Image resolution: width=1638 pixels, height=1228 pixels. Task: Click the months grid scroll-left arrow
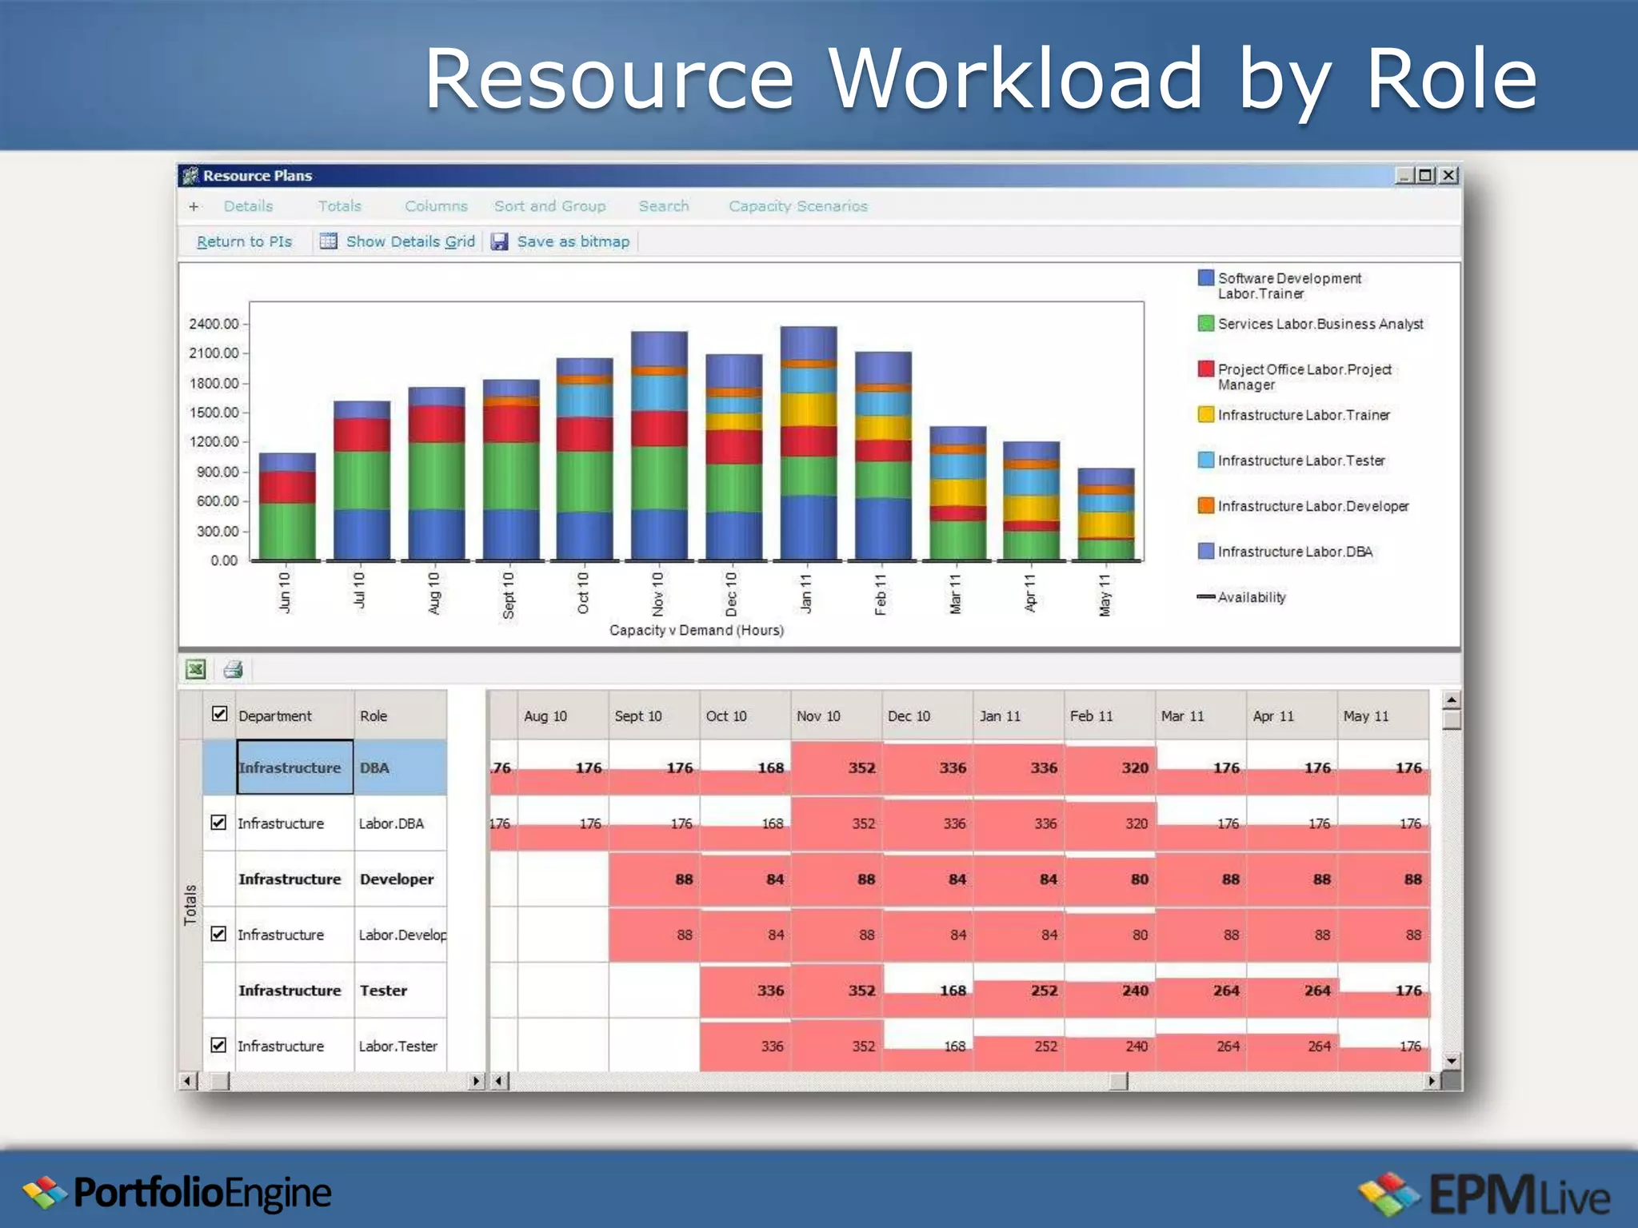498,1081
